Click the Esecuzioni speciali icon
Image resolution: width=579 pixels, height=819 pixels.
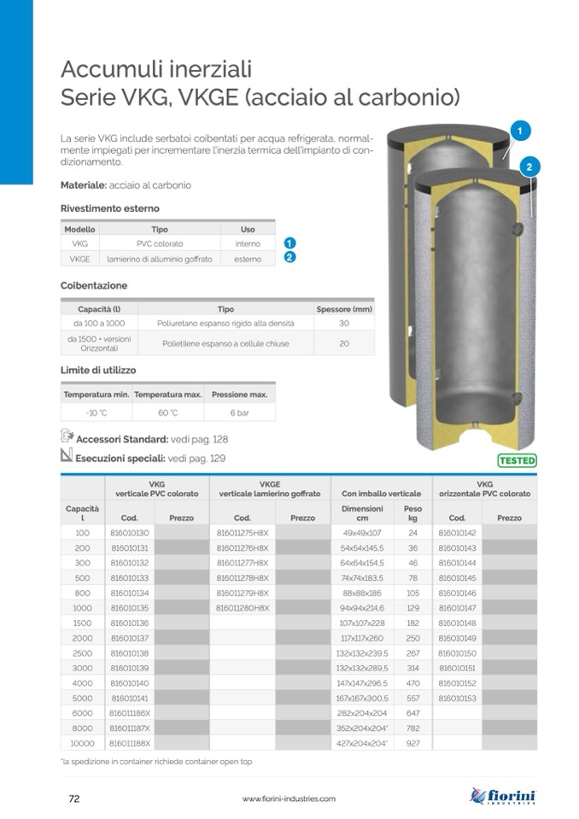pos(67,456)
